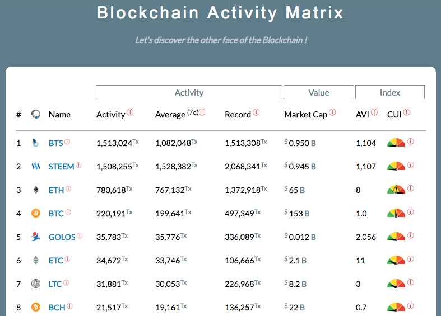Image resolution: width=441 pixels, height=316 pixels.
Task: Open info icon next to CUI header
Action: 407,112
